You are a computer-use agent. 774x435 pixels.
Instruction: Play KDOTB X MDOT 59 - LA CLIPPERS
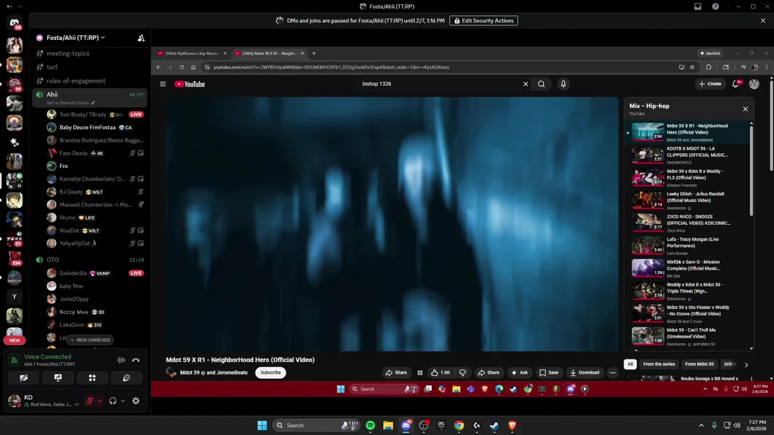click(689, 155)
